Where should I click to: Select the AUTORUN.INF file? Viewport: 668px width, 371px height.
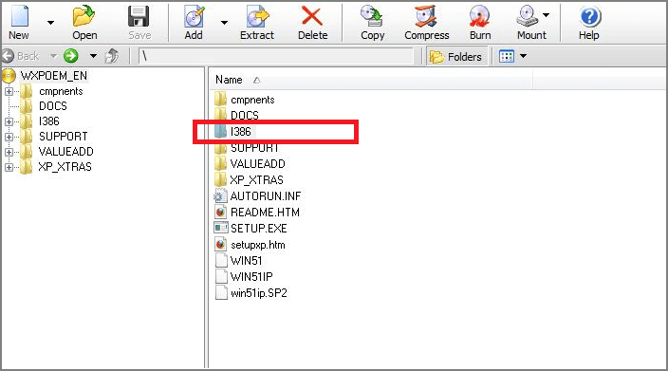coord(266,196)
